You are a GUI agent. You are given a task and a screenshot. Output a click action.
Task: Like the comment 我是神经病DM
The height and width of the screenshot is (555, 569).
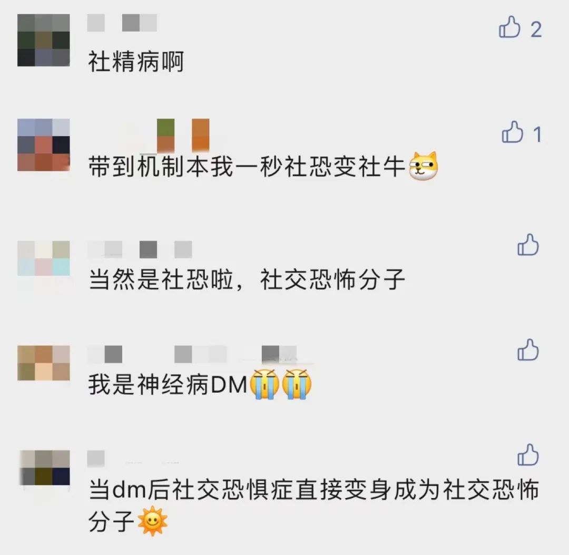[528, 349]
